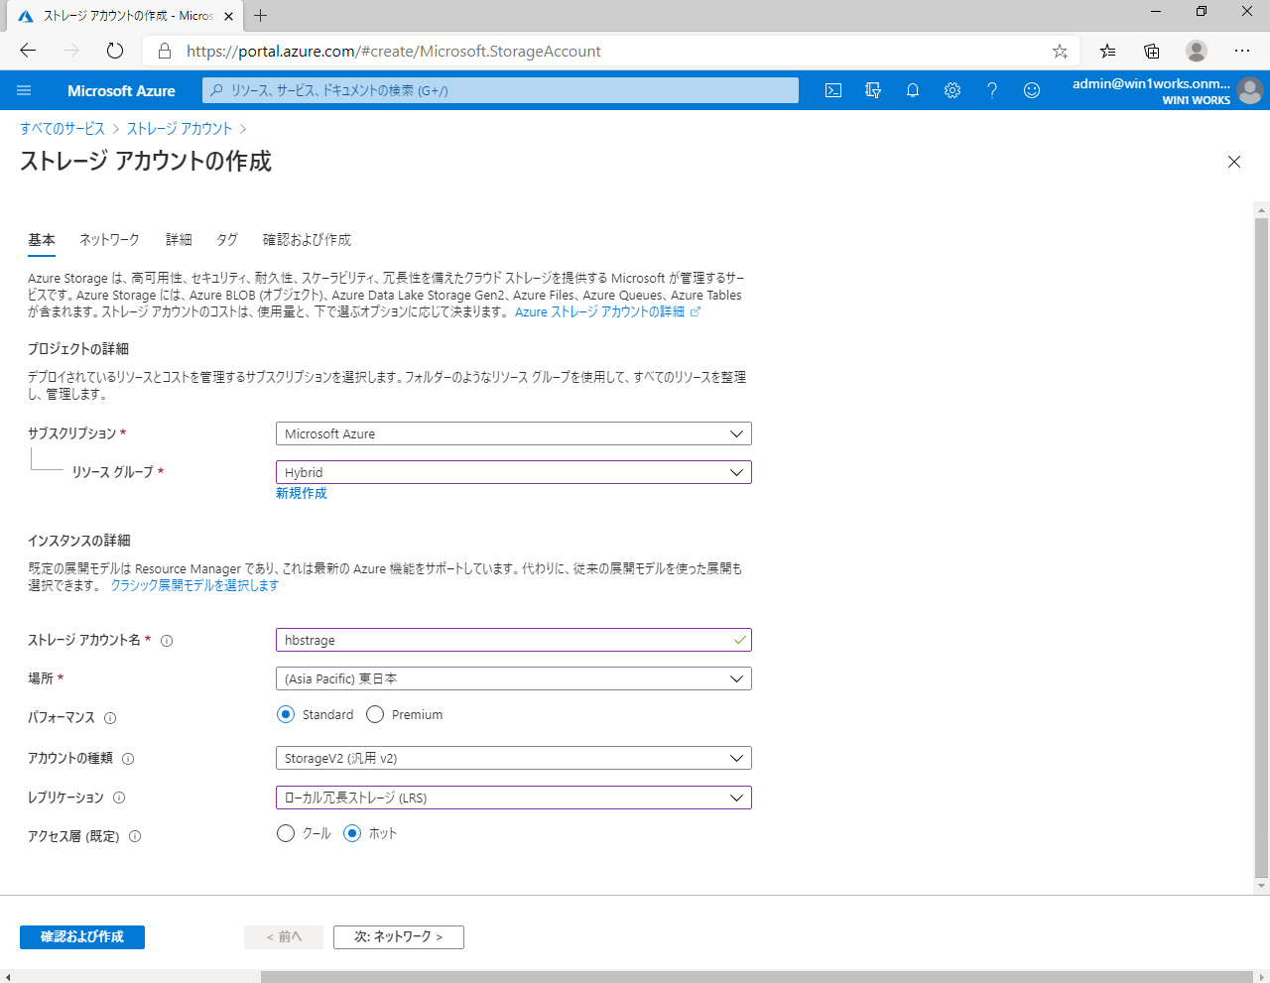This screenshot has width=1270, height=983.
Task: Switch to the ネットワーク tab
Action: point(110,240)
